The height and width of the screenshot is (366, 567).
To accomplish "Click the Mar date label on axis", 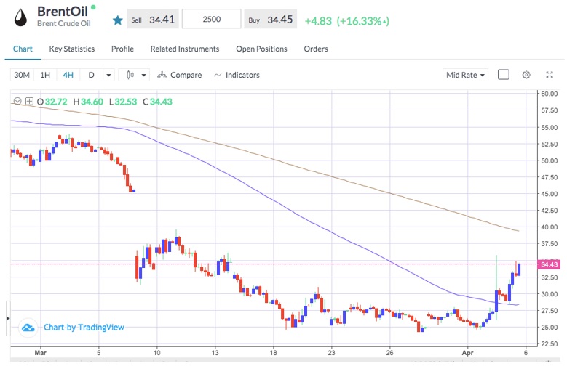I will (41, 353).
